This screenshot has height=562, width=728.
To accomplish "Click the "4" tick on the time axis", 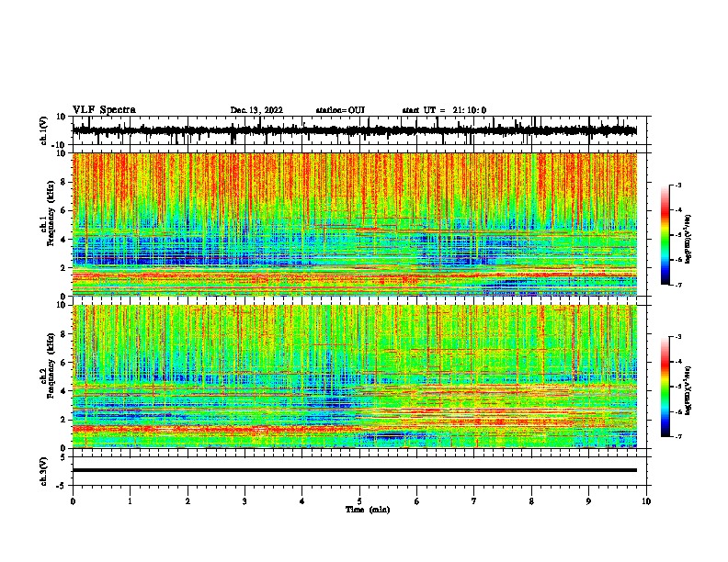I will pos(302,501).
